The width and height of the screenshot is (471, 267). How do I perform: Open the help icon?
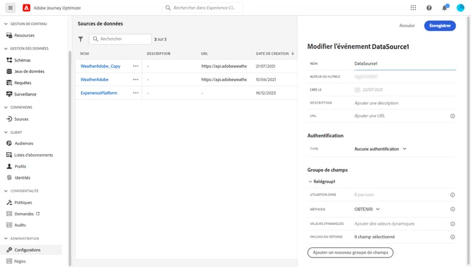coord(429,8)
